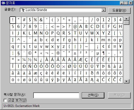Screen dimensions: 134x110
Task: Click the scrollbar up arrow
Action: tap(127, 19)
